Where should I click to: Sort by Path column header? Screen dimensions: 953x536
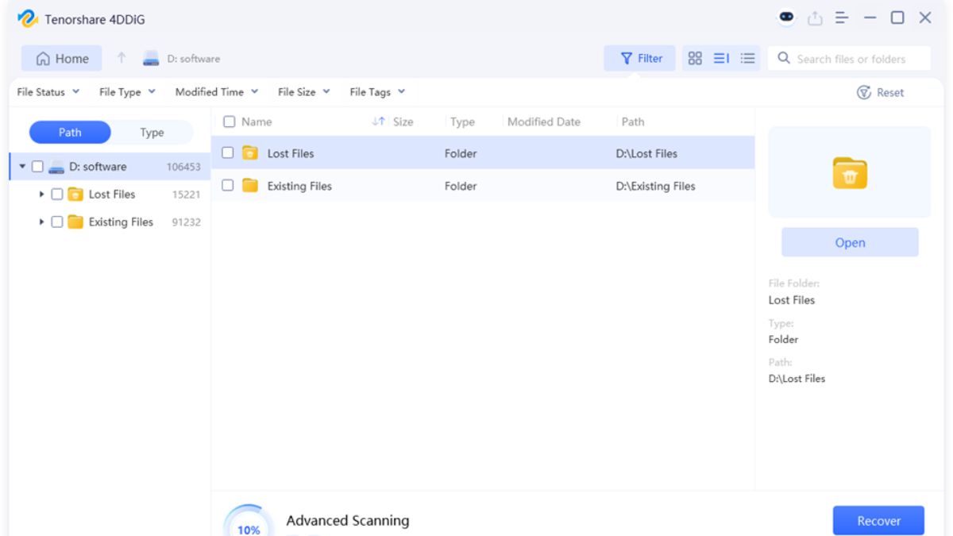coord(633,121)
